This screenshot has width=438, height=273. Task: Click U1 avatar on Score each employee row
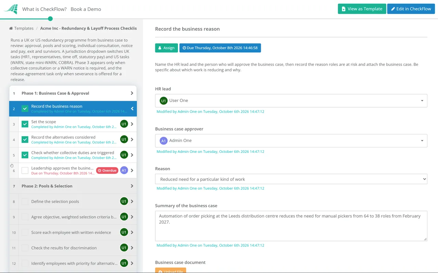(124, 232)
